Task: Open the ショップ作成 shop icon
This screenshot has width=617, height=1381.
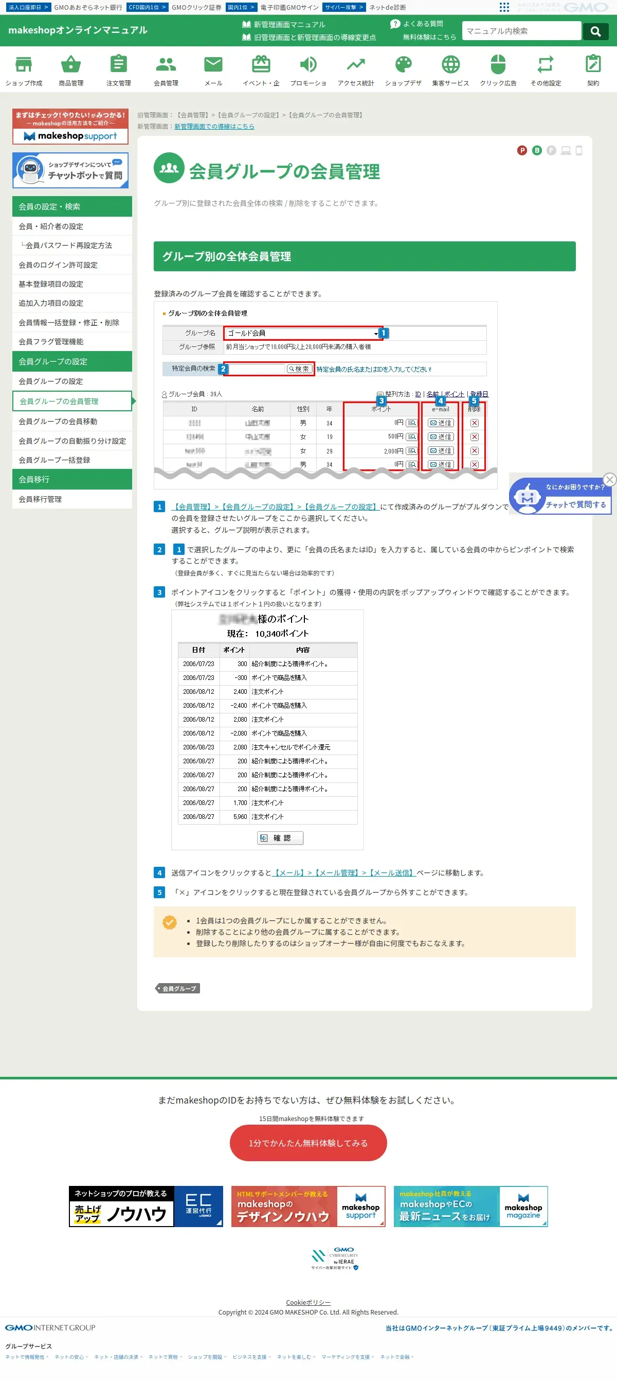Action: click(x=24, y=64)
